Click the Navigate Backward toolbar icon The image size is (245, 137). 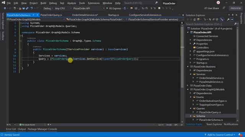click(x=5, y=8)
